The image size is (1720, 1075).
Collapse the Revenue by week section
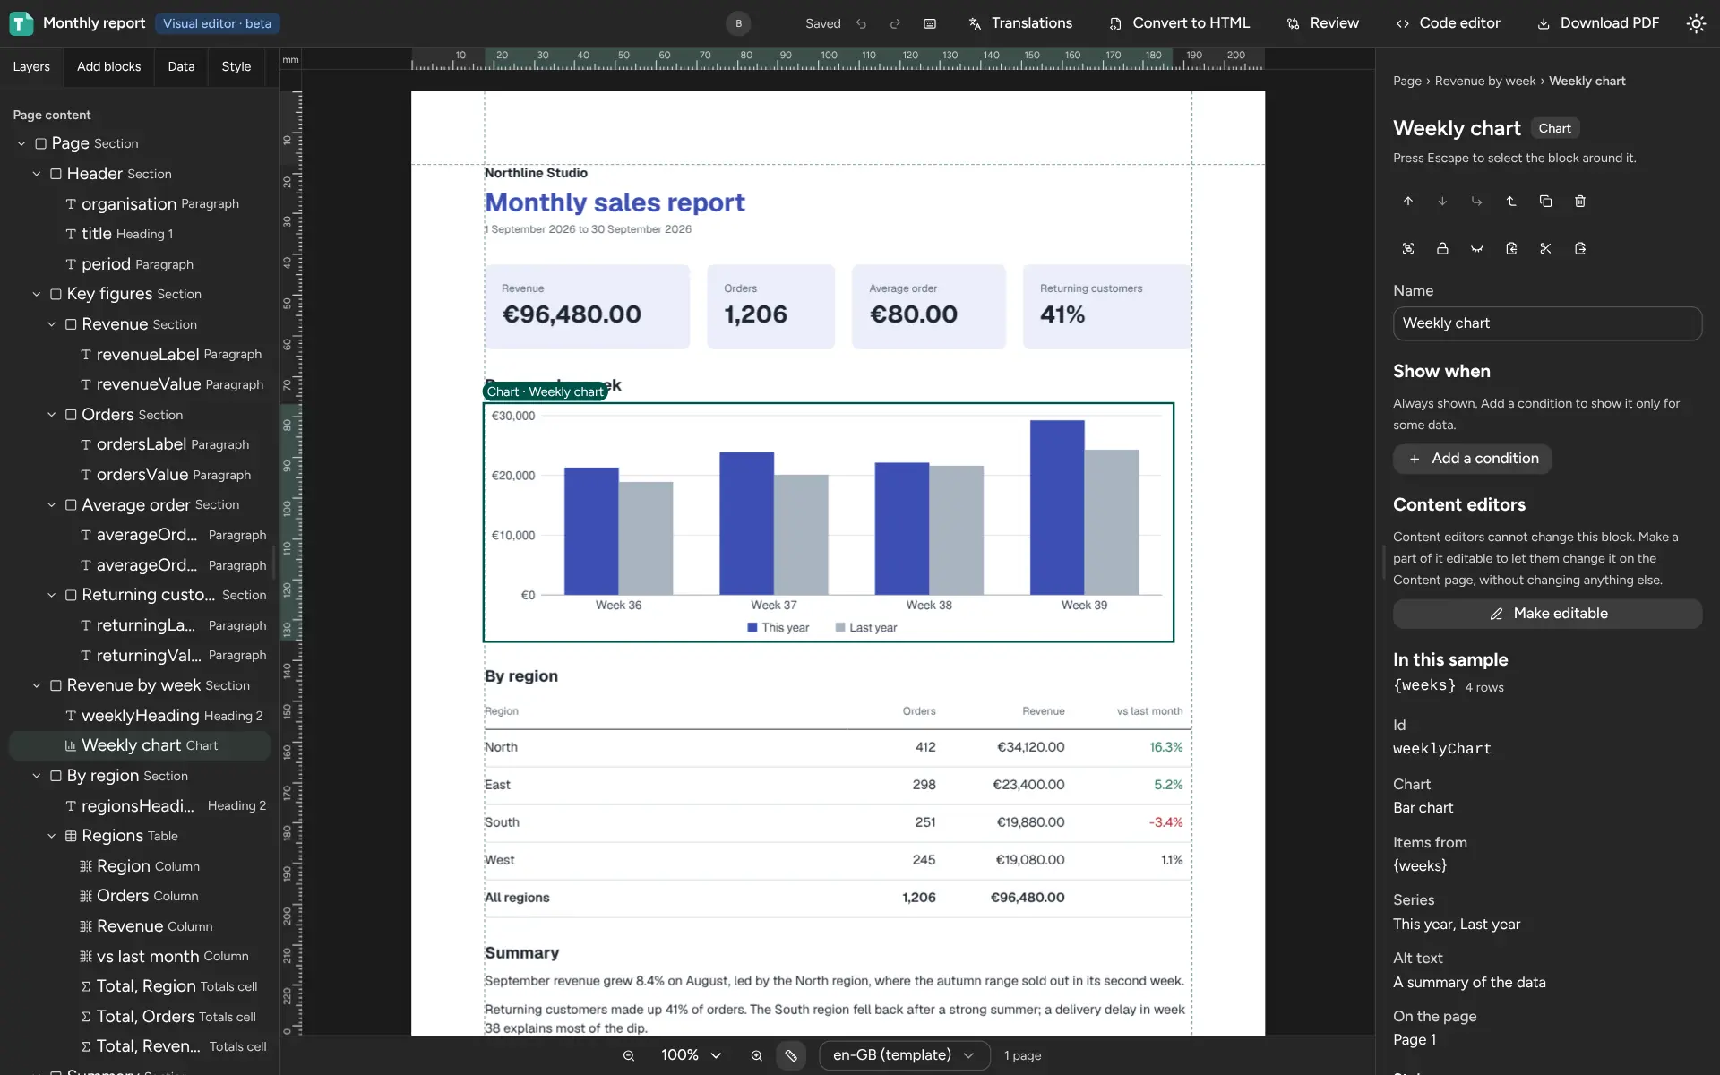point(37,685)
